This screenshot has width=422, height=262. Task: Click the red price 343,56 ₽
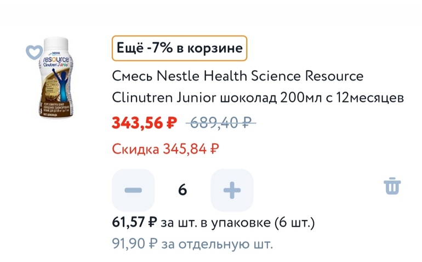[144, 123]
